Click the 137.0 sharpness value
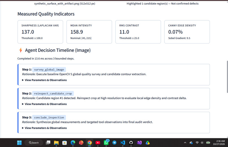 tap(28, 32)
